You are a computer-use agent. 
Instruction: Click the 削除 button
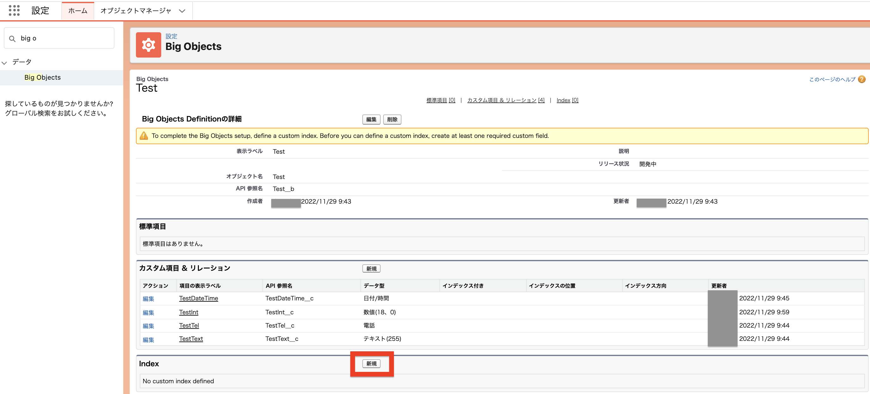pyautogui.click(x=392, y=119)
